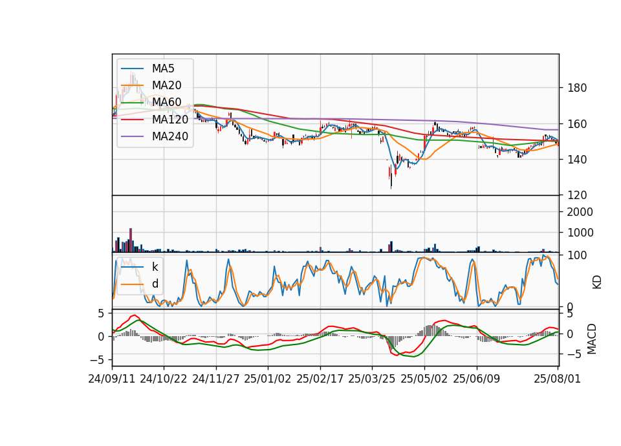Click the 24/09/11 date axis label
Image resolution: width=621 pixels, height=446 pixels.
pos(112,379)
